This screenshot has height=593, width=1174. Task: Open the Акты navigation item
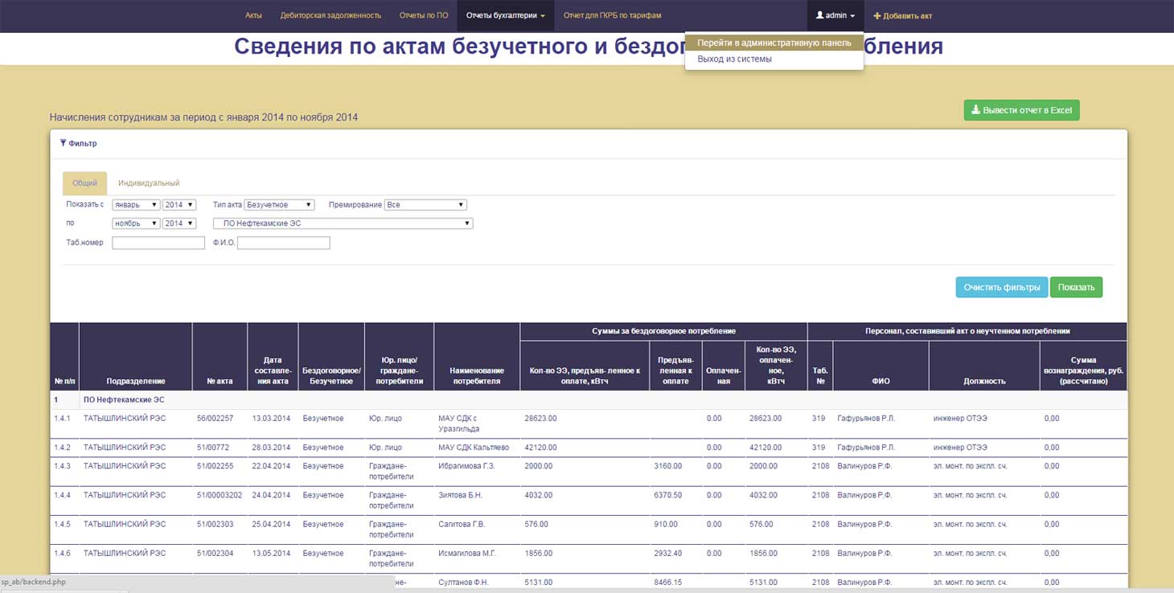(x=253, y=15)
